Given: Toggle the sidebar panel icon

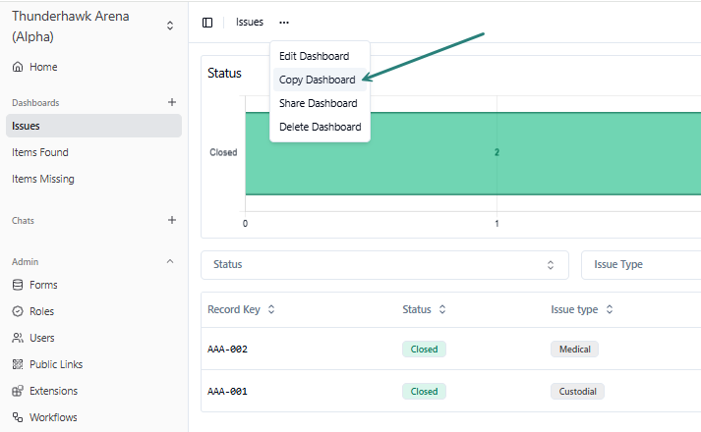Looking at the screenshot, I should pos(207,23).
